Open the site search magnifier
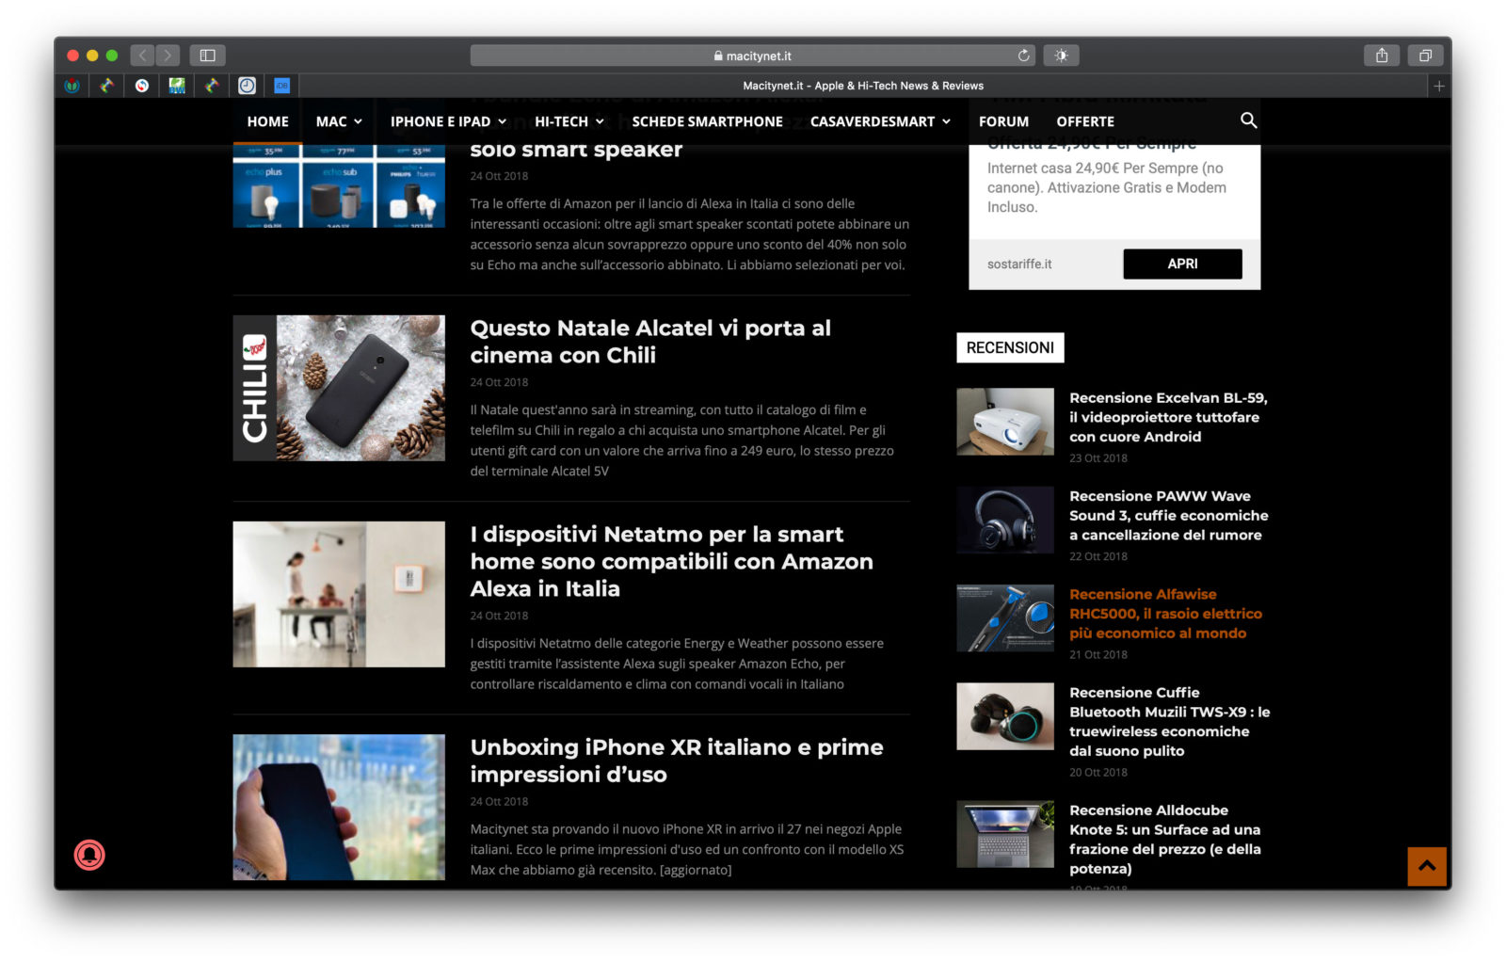The image size is (1506, 962). coord(1248,120)
